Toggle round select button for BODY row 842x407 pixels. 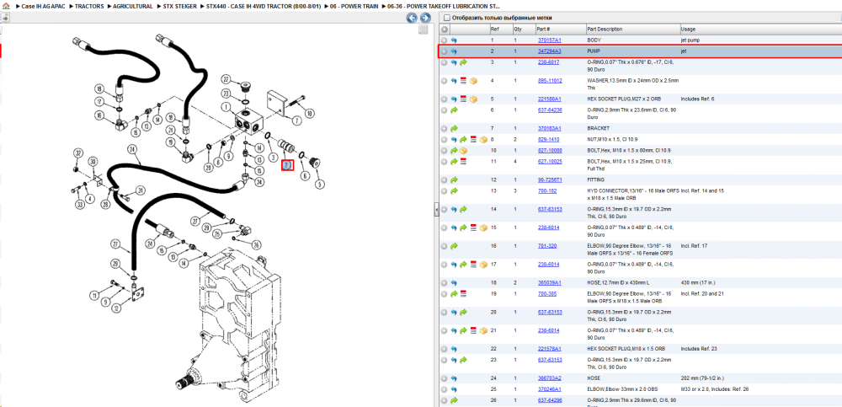(444, 40)
